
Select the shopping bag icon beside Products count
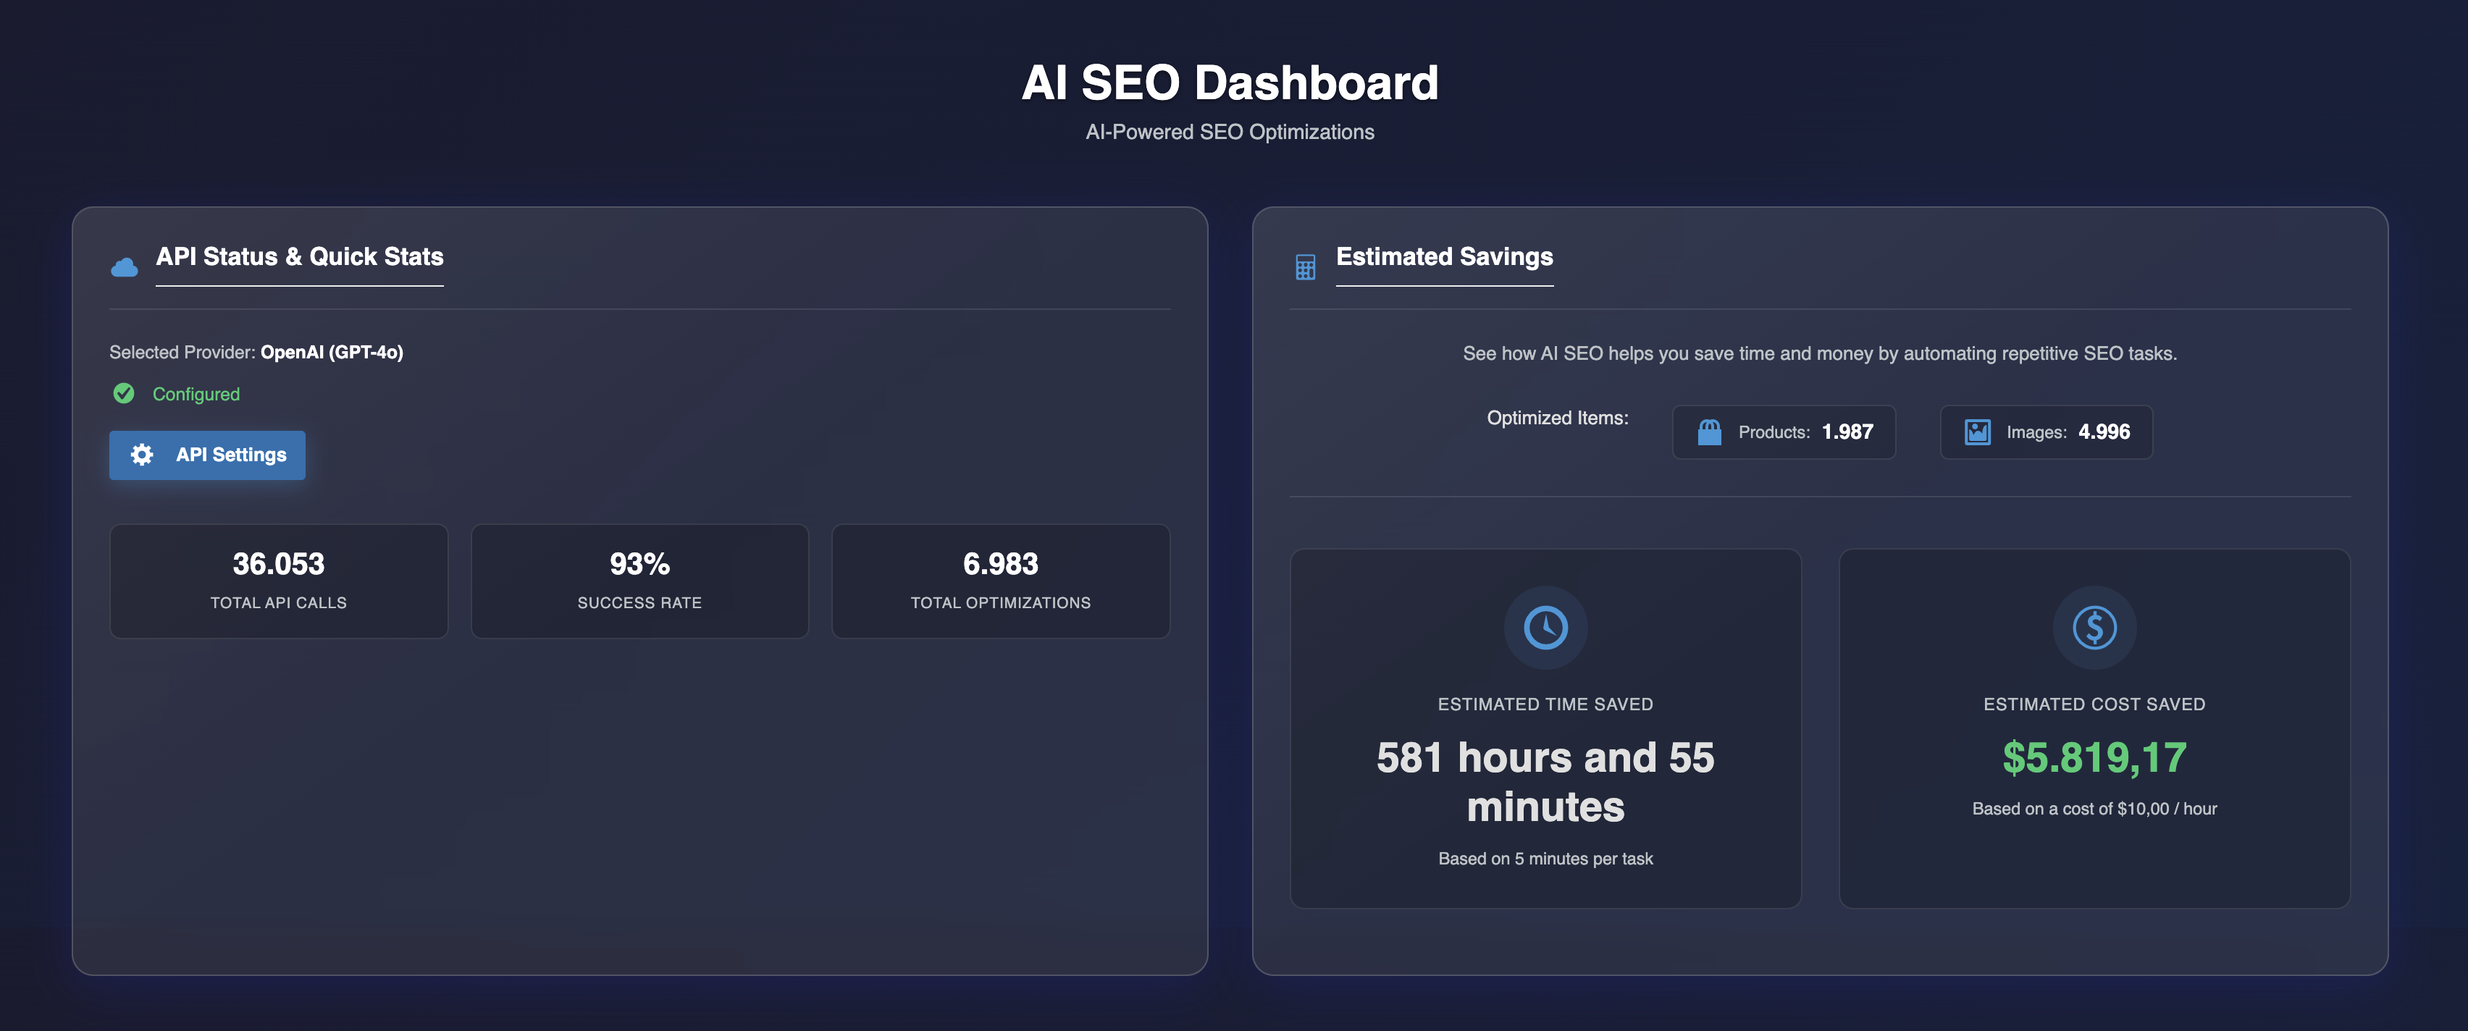(1709, 432)
